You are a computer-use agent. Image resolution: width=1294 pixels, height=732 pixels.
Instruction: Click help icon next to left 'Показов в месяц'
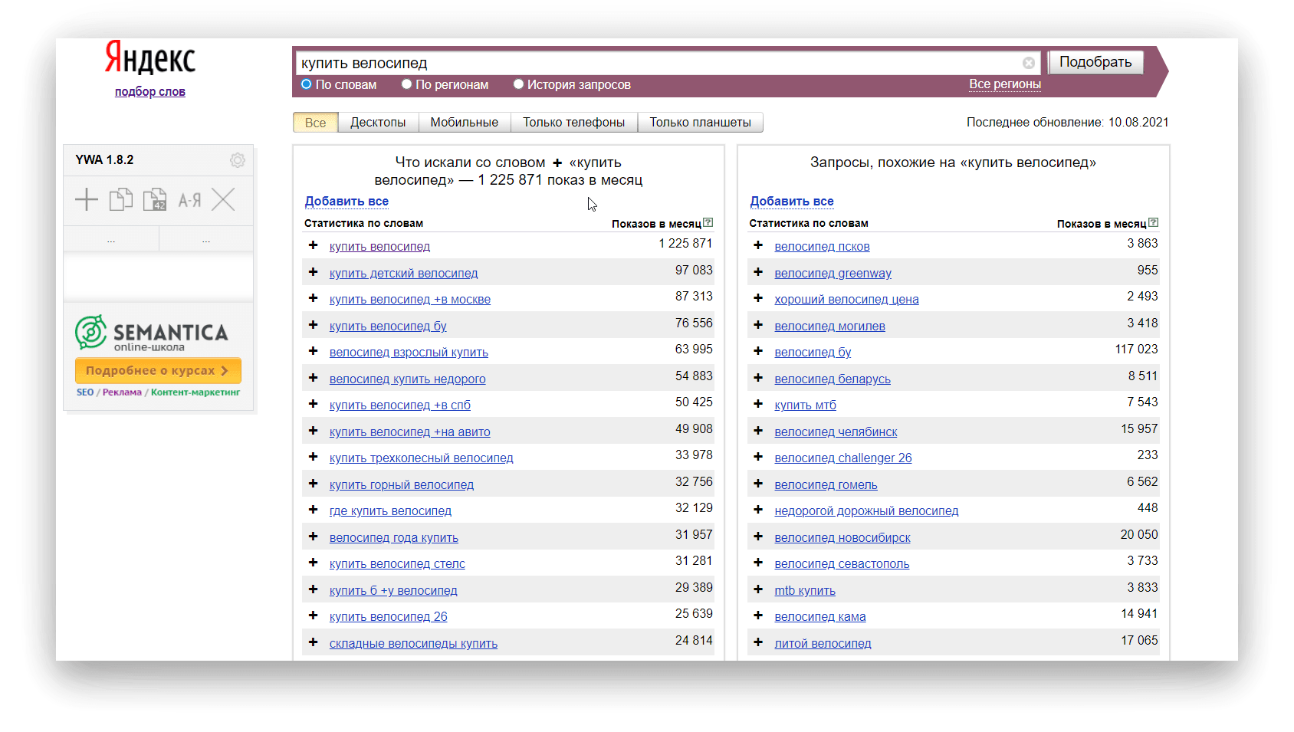(708, 223)
